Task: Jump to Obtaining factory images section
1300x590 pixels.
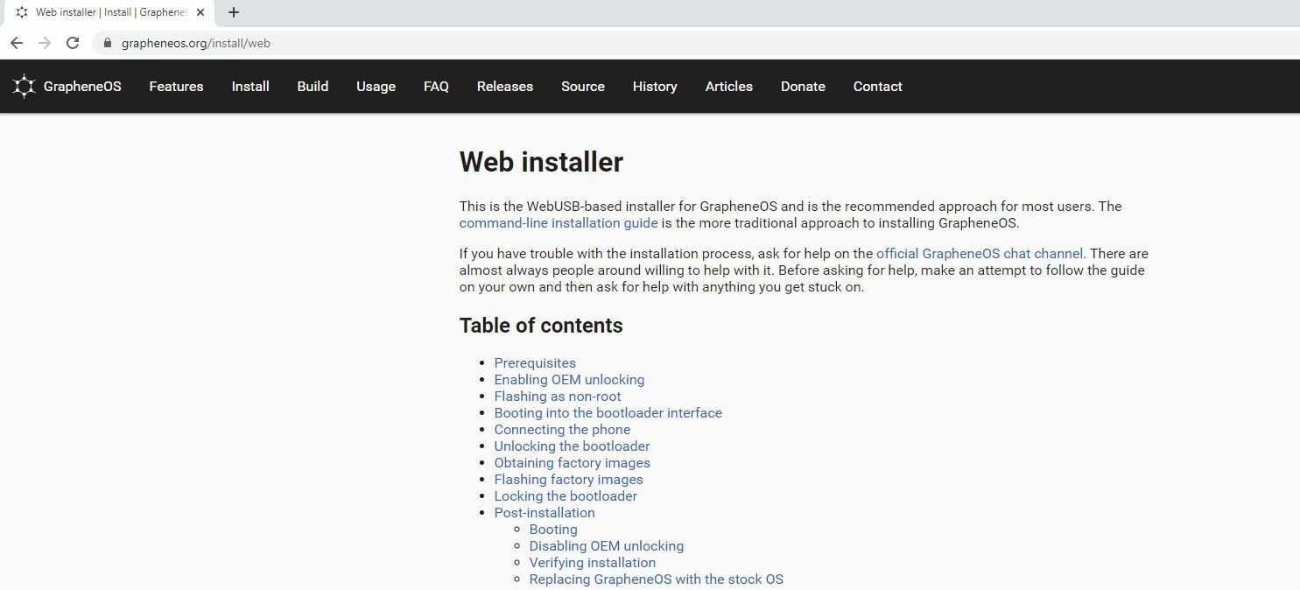Action: click(573, 463)
